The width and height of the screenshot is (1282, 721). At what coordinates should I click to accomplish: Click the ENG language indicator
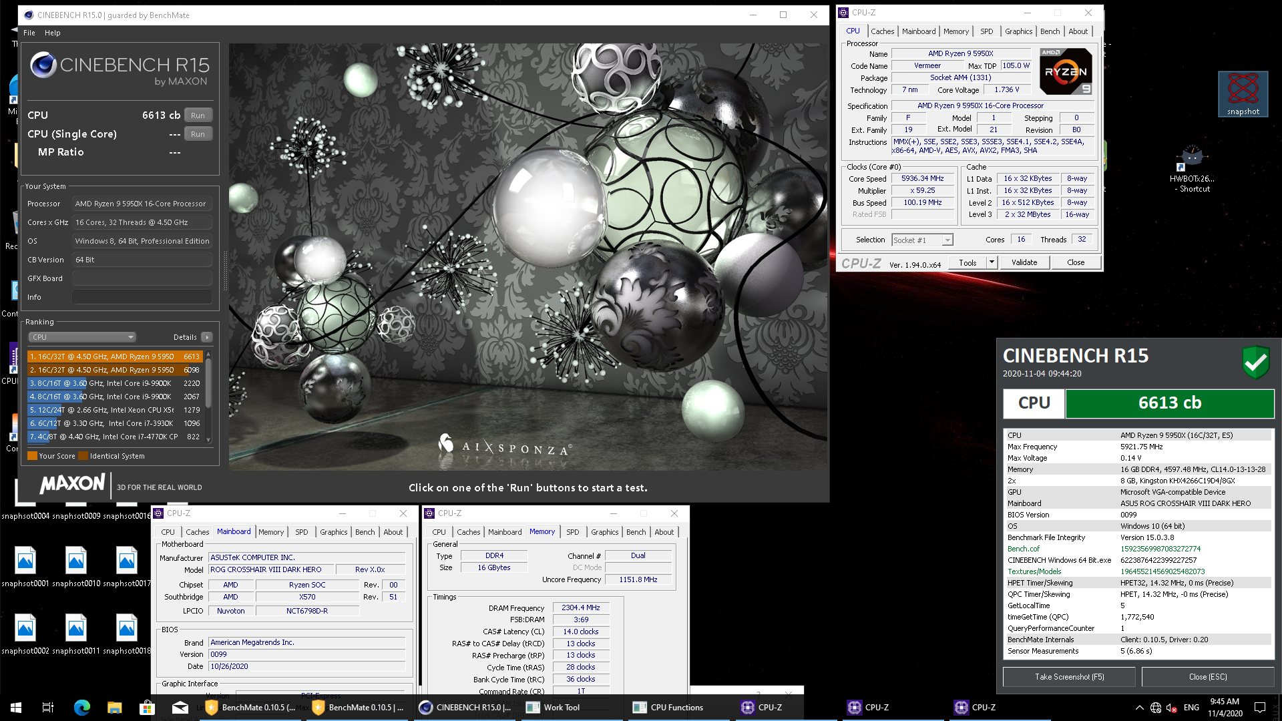[1191, 707]
